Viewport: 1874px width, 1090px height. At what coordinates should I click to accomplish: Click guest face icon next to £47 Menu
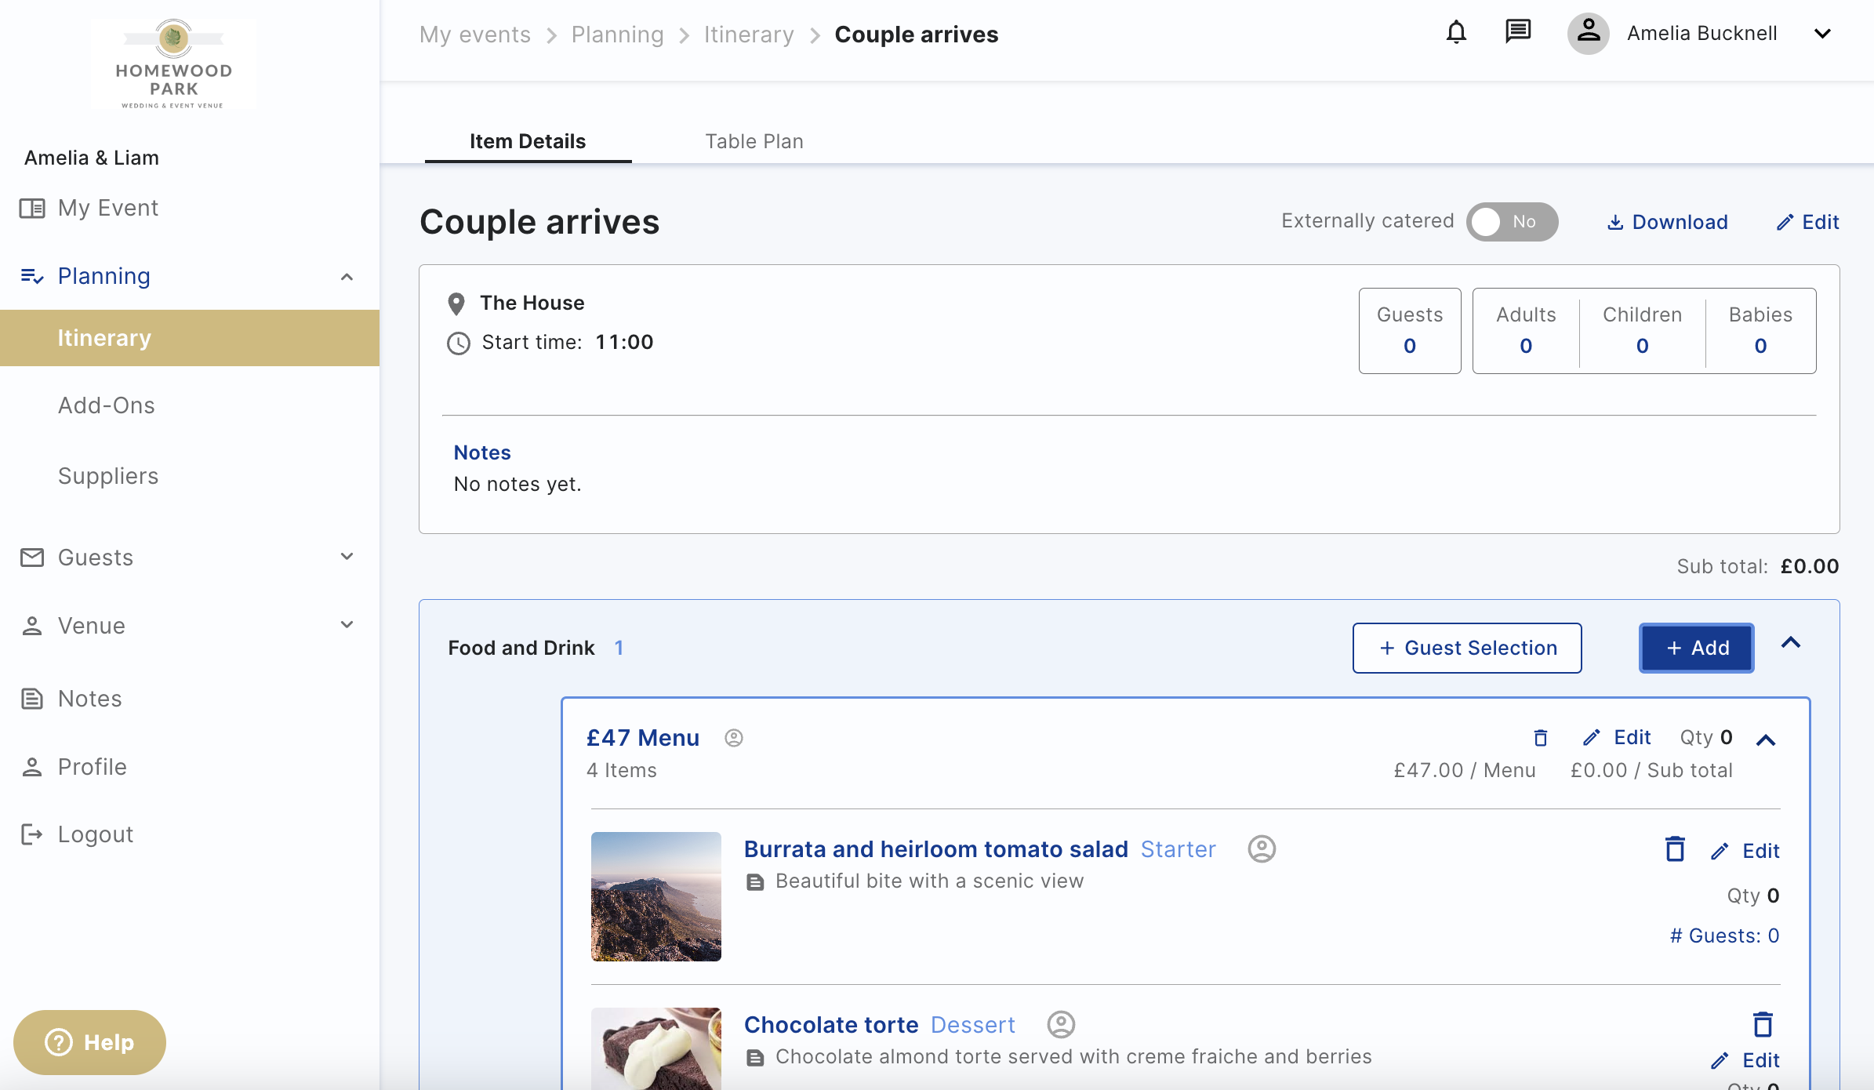click(733, 738)
